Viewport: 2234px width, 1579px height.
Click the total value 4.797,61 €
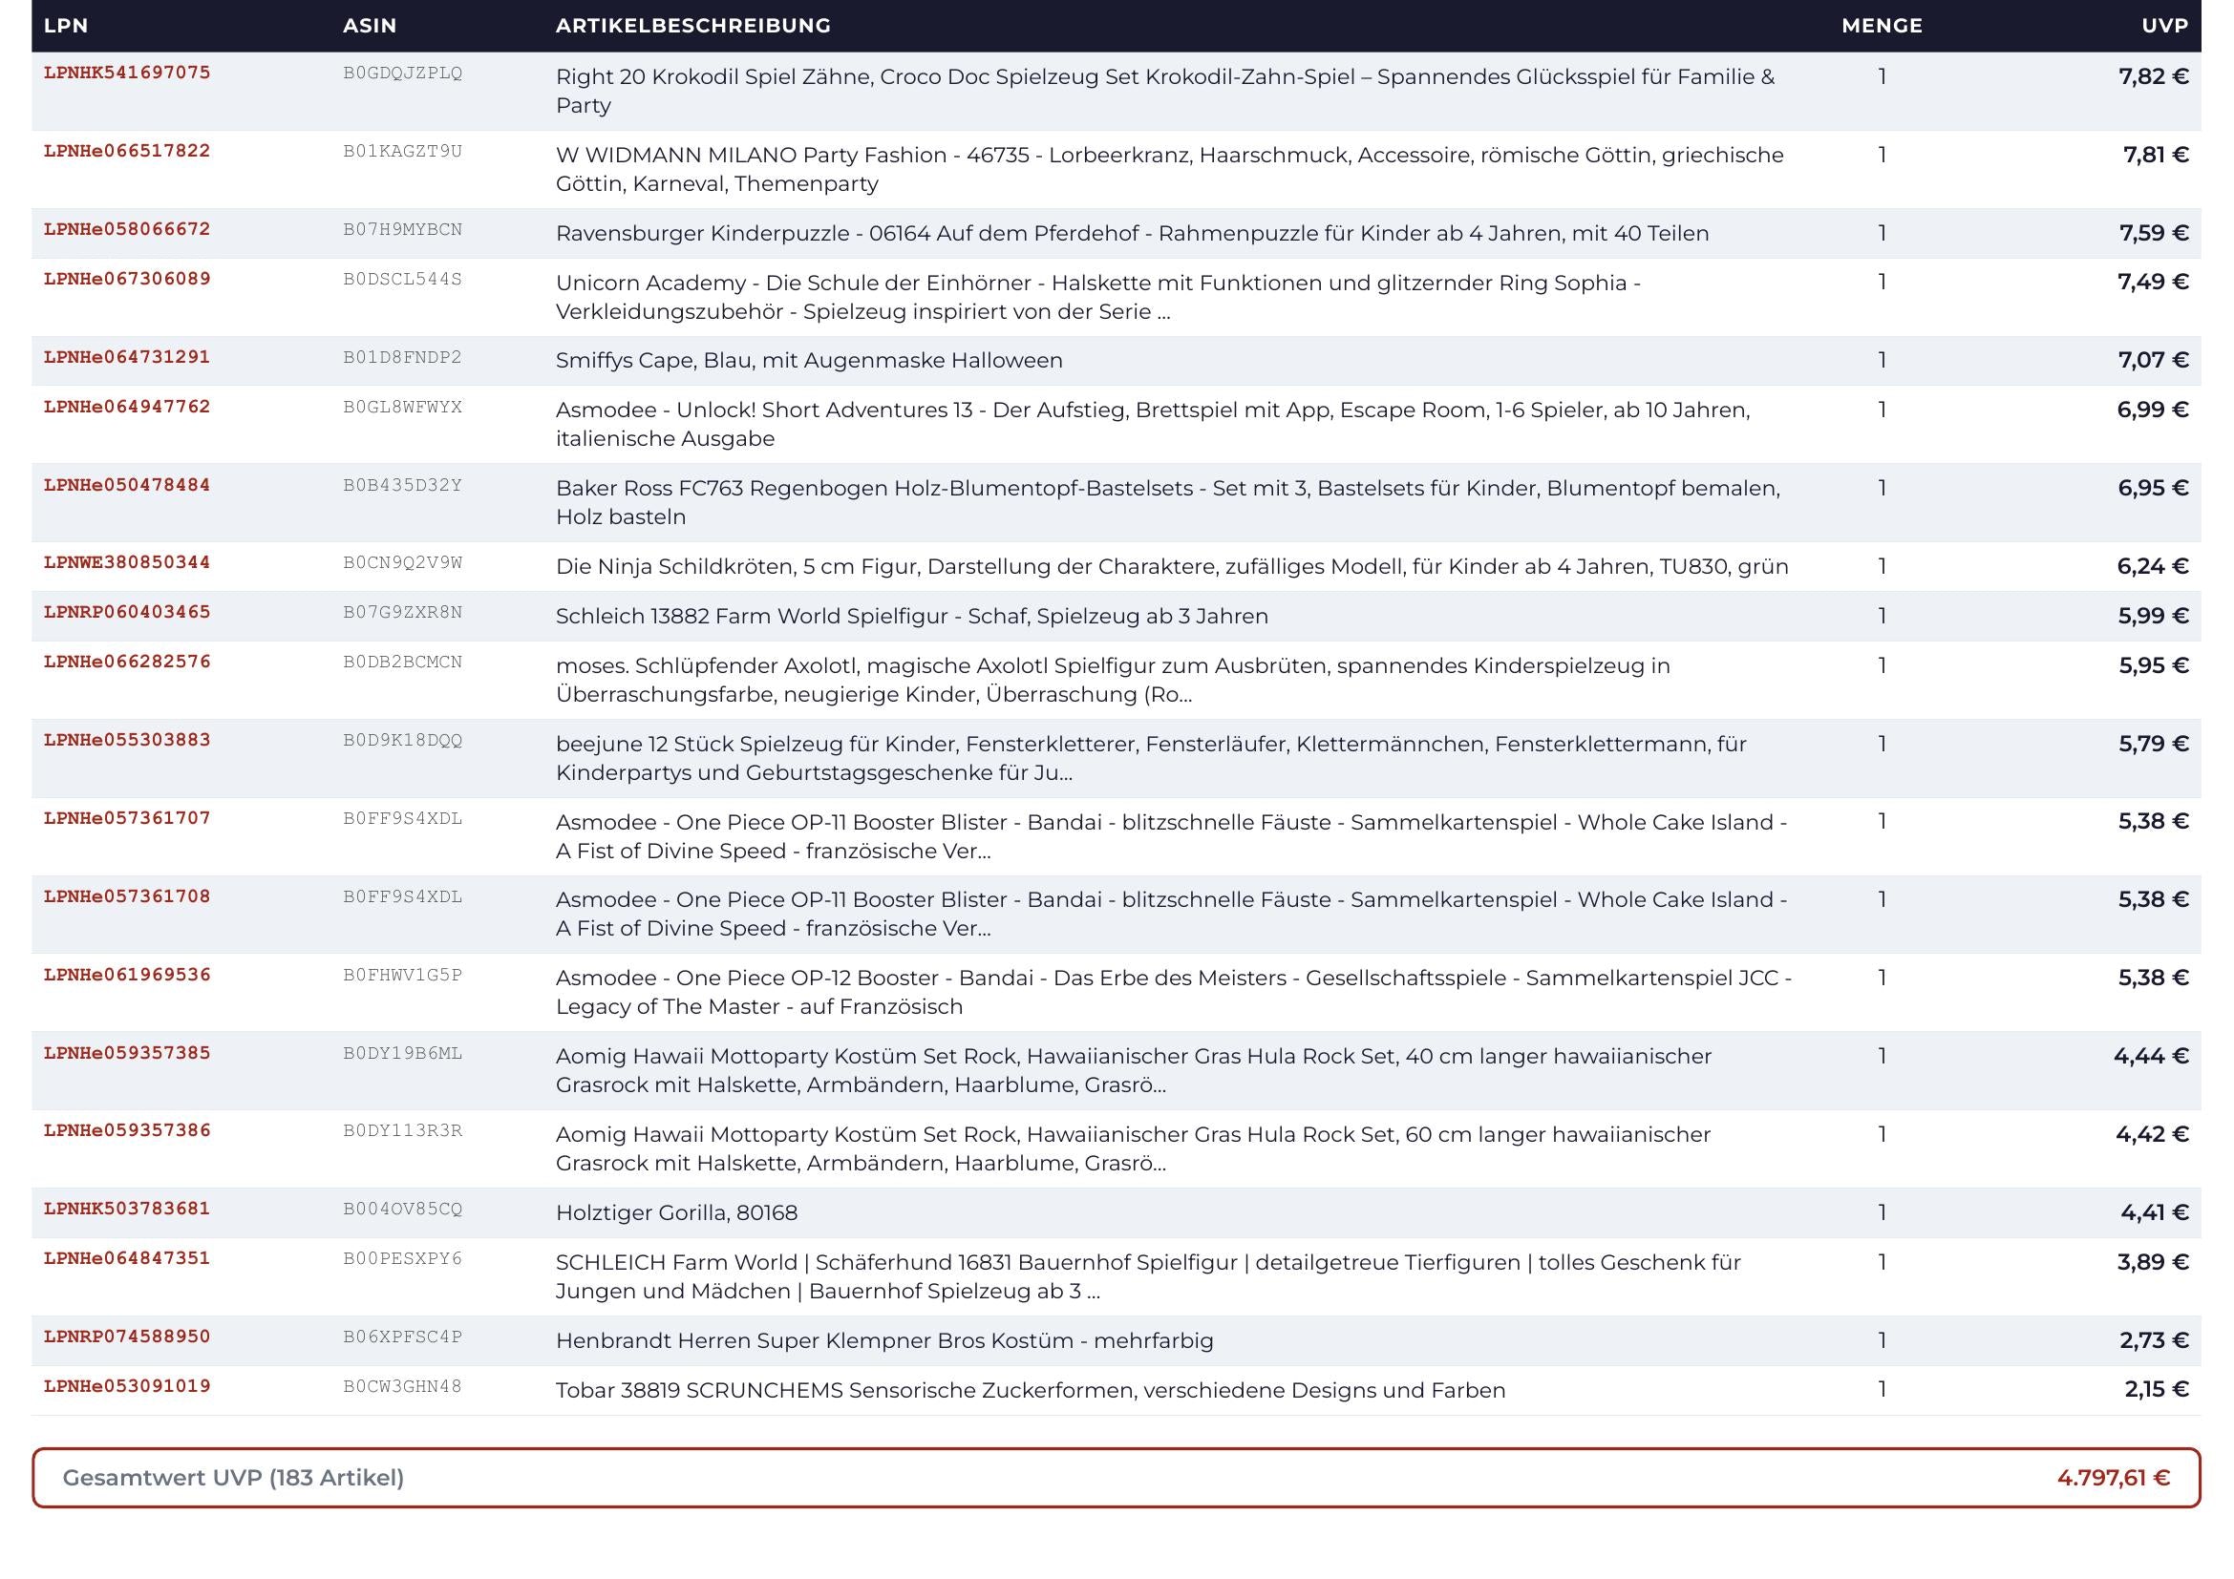[x=2114, y=1478]
